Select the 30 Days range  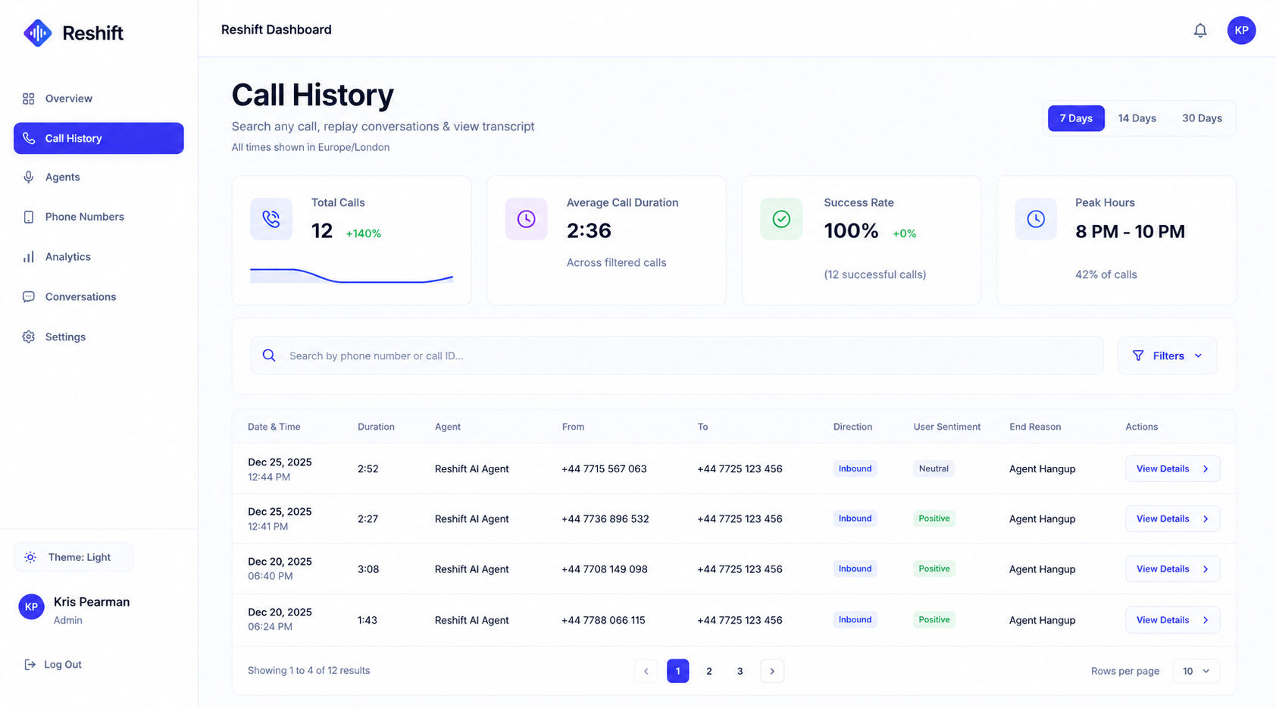[1202, 118]
